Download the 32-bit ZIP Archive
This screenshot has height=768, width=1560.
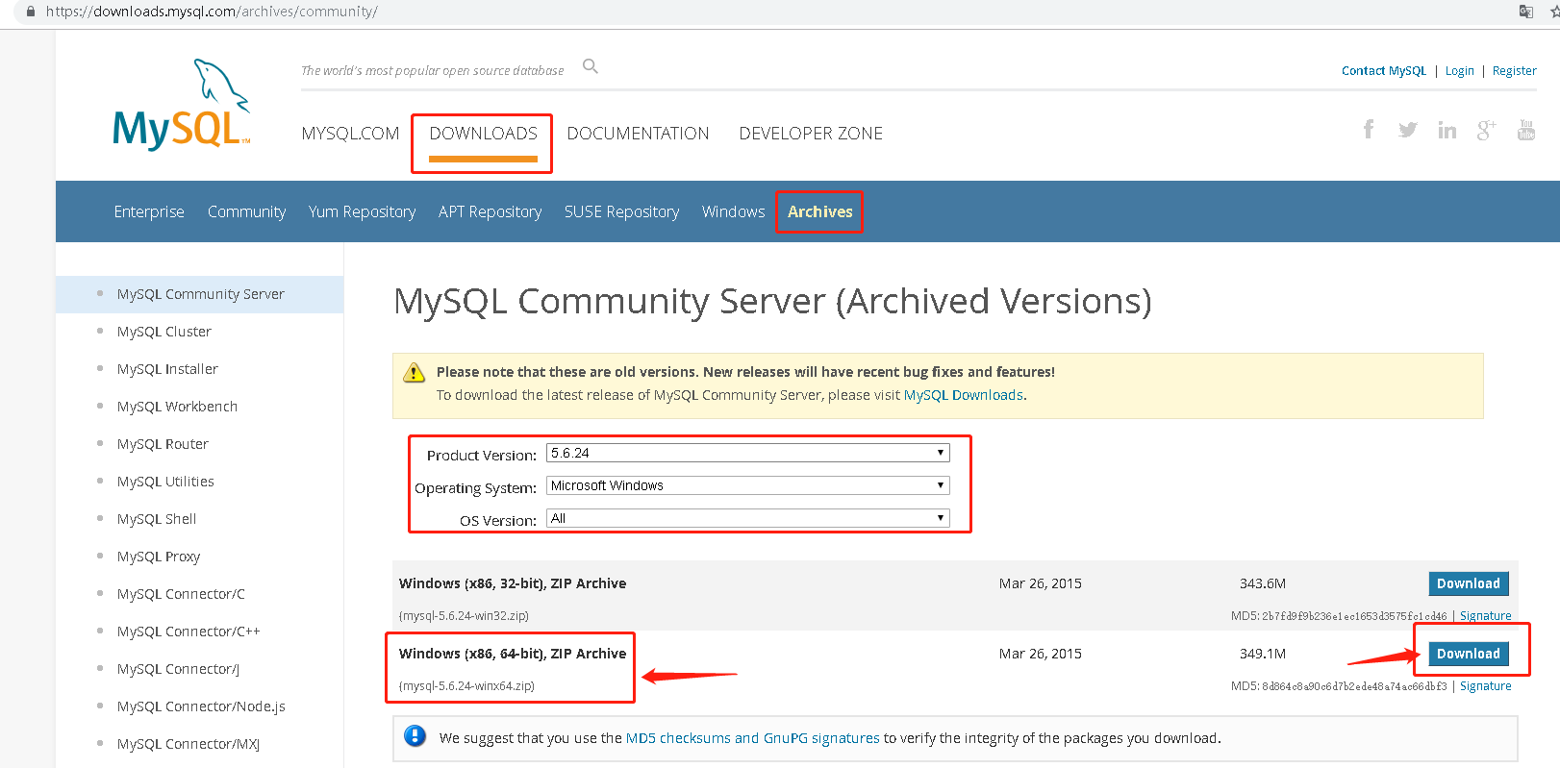[1468, 583]
